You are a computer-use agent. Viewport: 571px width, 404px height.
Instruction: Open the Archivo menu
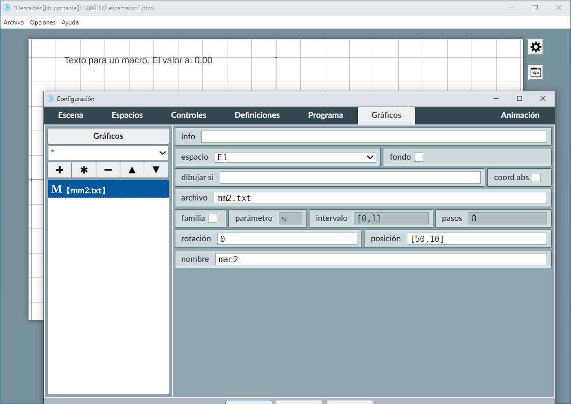pos(14,22)
